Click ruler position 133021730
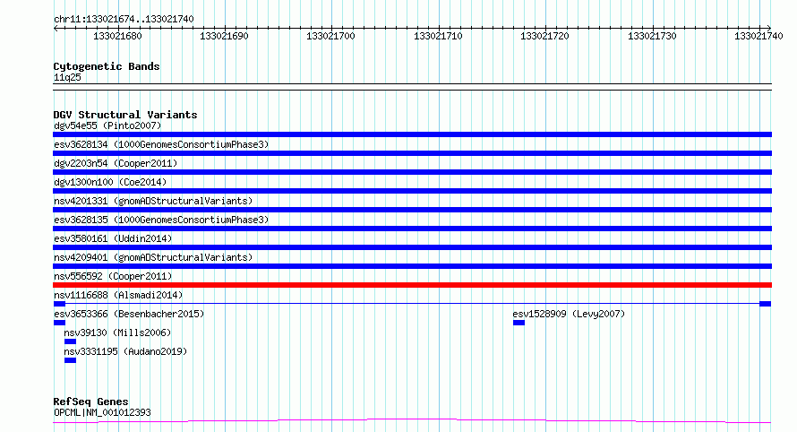 652,36
